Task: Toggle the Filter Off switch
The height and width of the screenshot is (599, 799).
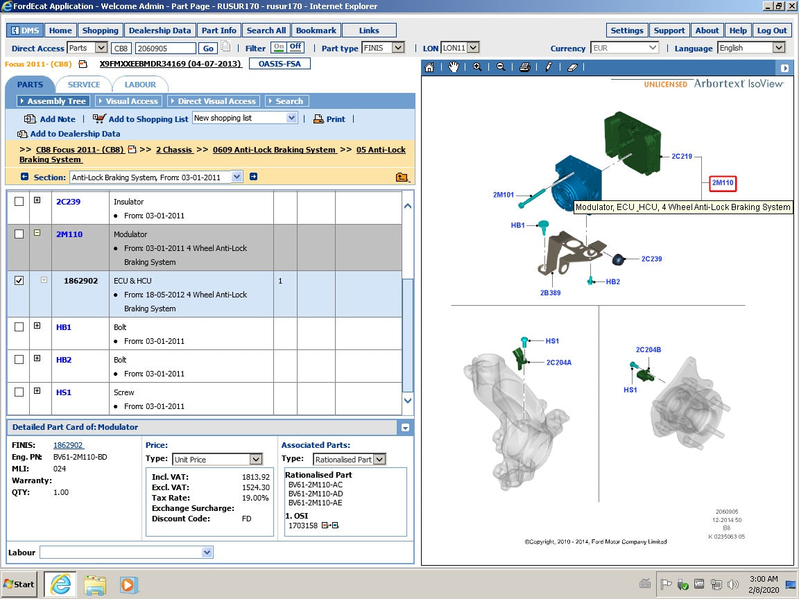Action: click(x=295, y=47)
